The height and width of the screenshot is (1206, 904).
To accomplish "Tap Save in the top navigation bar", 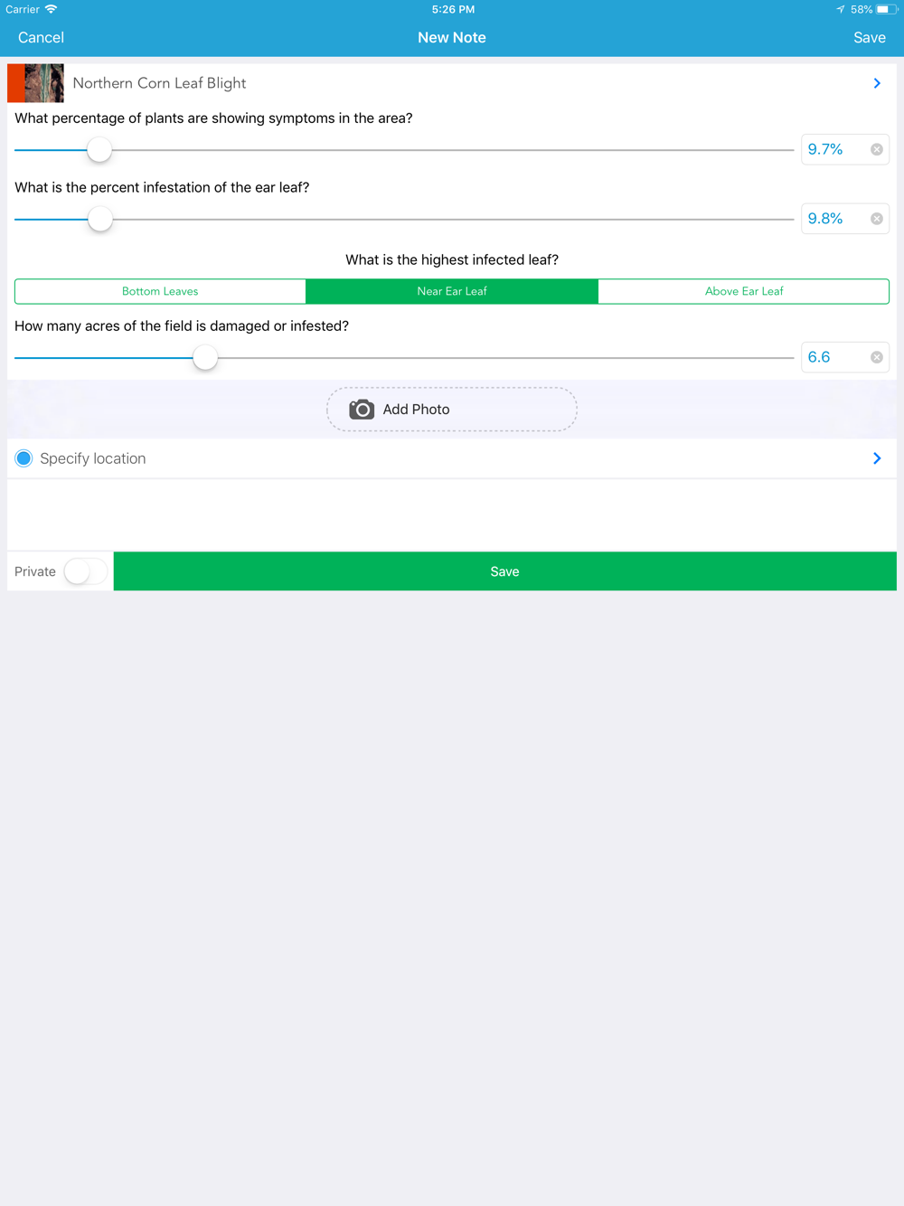I will [869, 37].
